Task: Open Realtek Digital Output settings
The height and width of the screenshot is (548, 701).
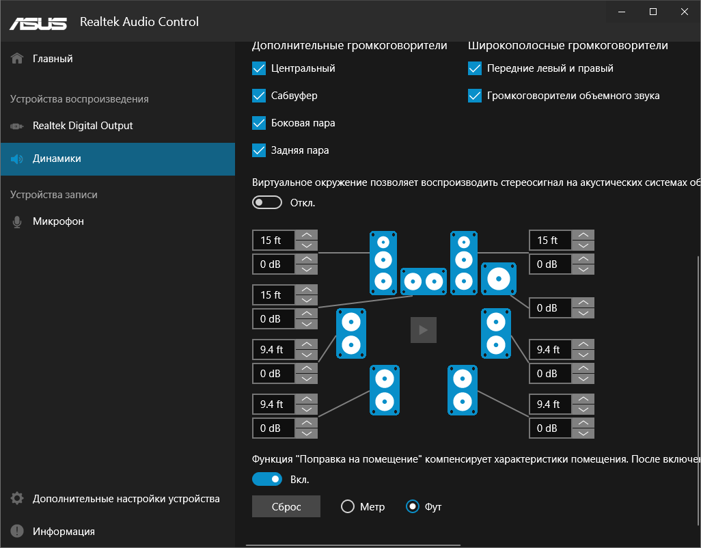Action: 83,126
